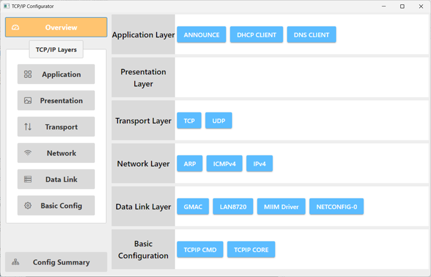Open the DNS CLIENT component
The image size is (431, 277).
(311, 34)
